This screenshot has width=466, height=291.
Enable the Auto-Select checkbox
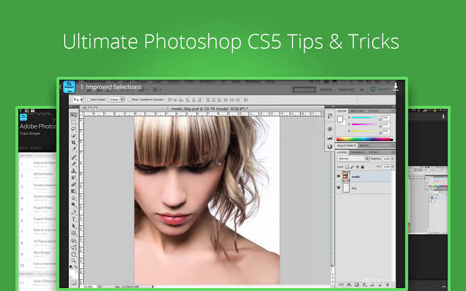[x=89, y=100]
